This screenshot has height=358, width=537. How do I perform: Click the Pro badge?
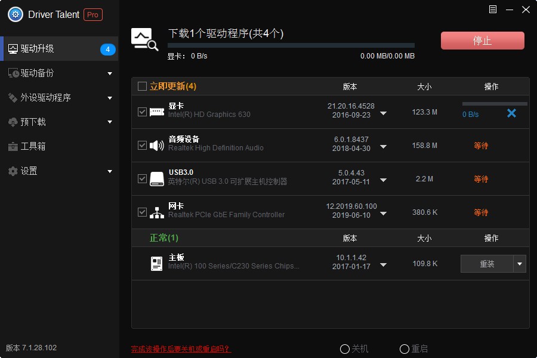pos(93,15)
